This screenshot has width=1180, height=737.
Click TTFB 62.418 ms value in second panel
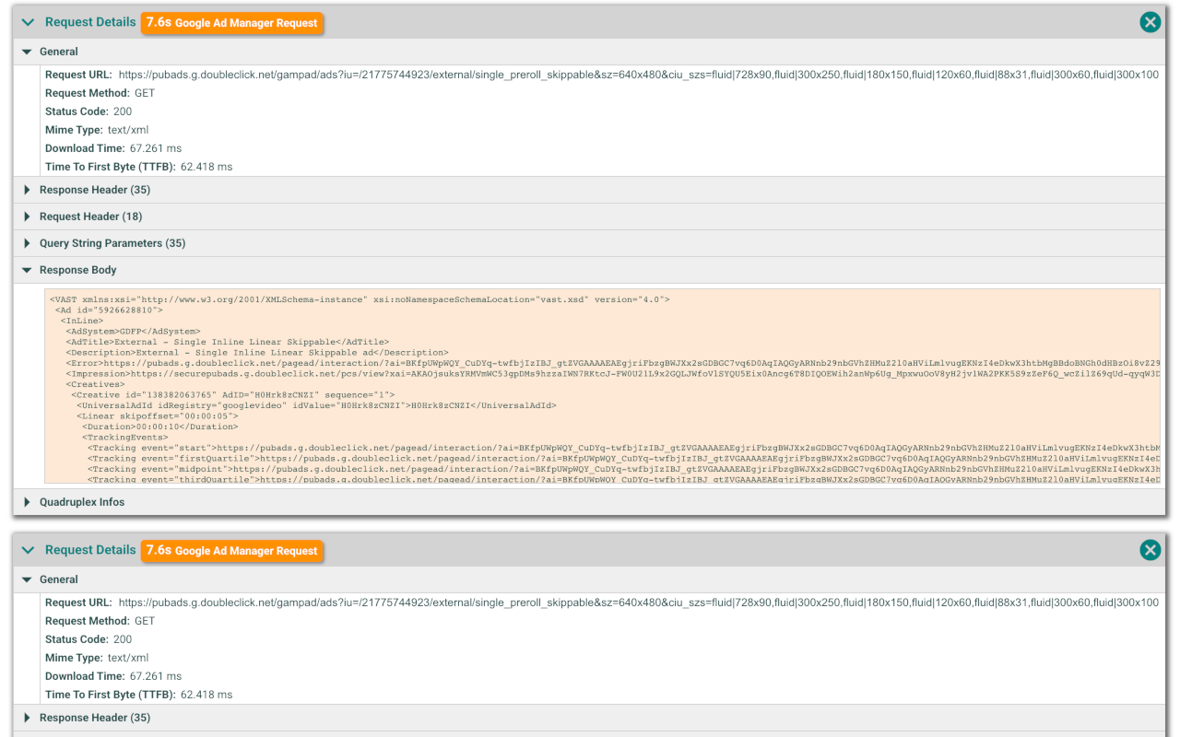[x=206, y=695]
